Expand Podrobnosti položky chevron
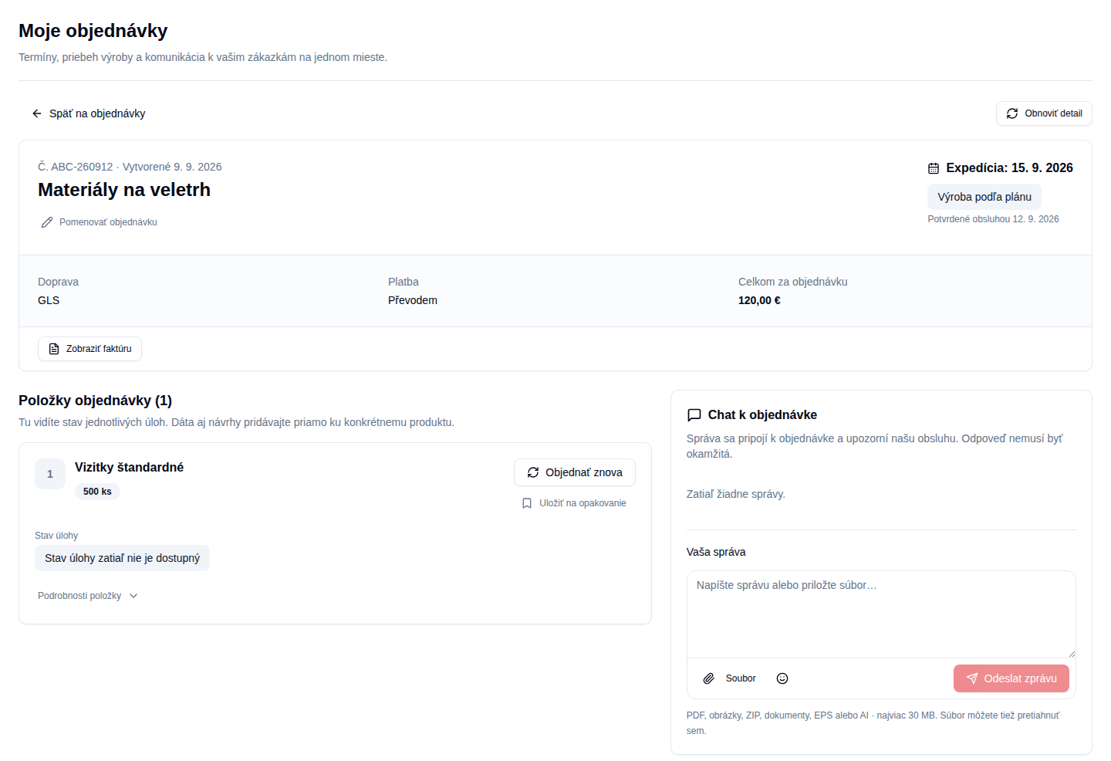Viewport: 1111px width, 761px height. point(133,596)
